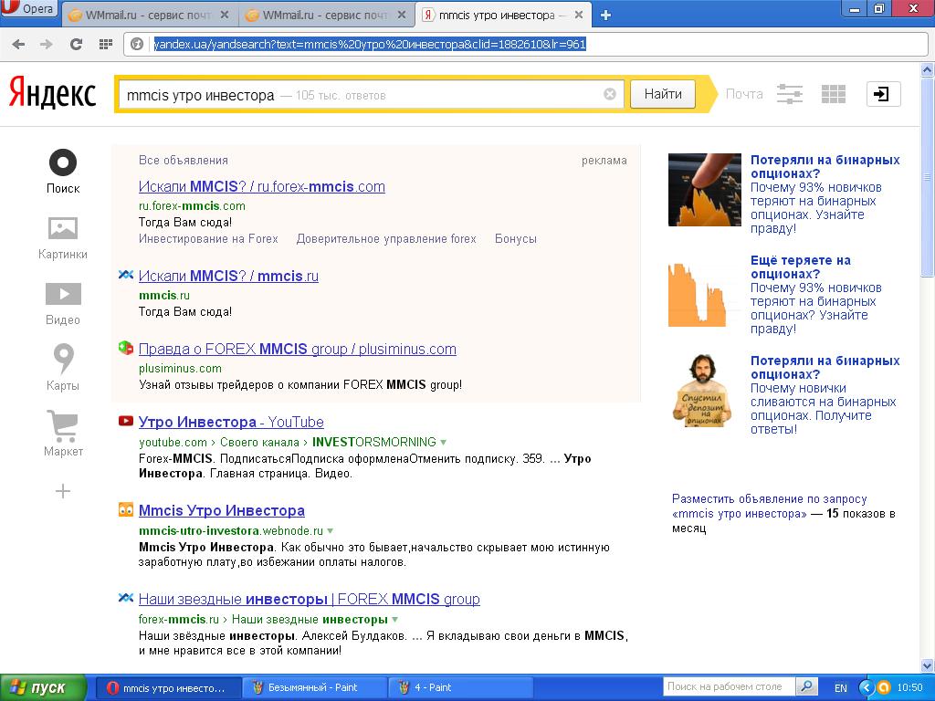This screenshot has height=701, width=935.
Task: Click the site info globe icon in address bar
Action: coord(137,44)
